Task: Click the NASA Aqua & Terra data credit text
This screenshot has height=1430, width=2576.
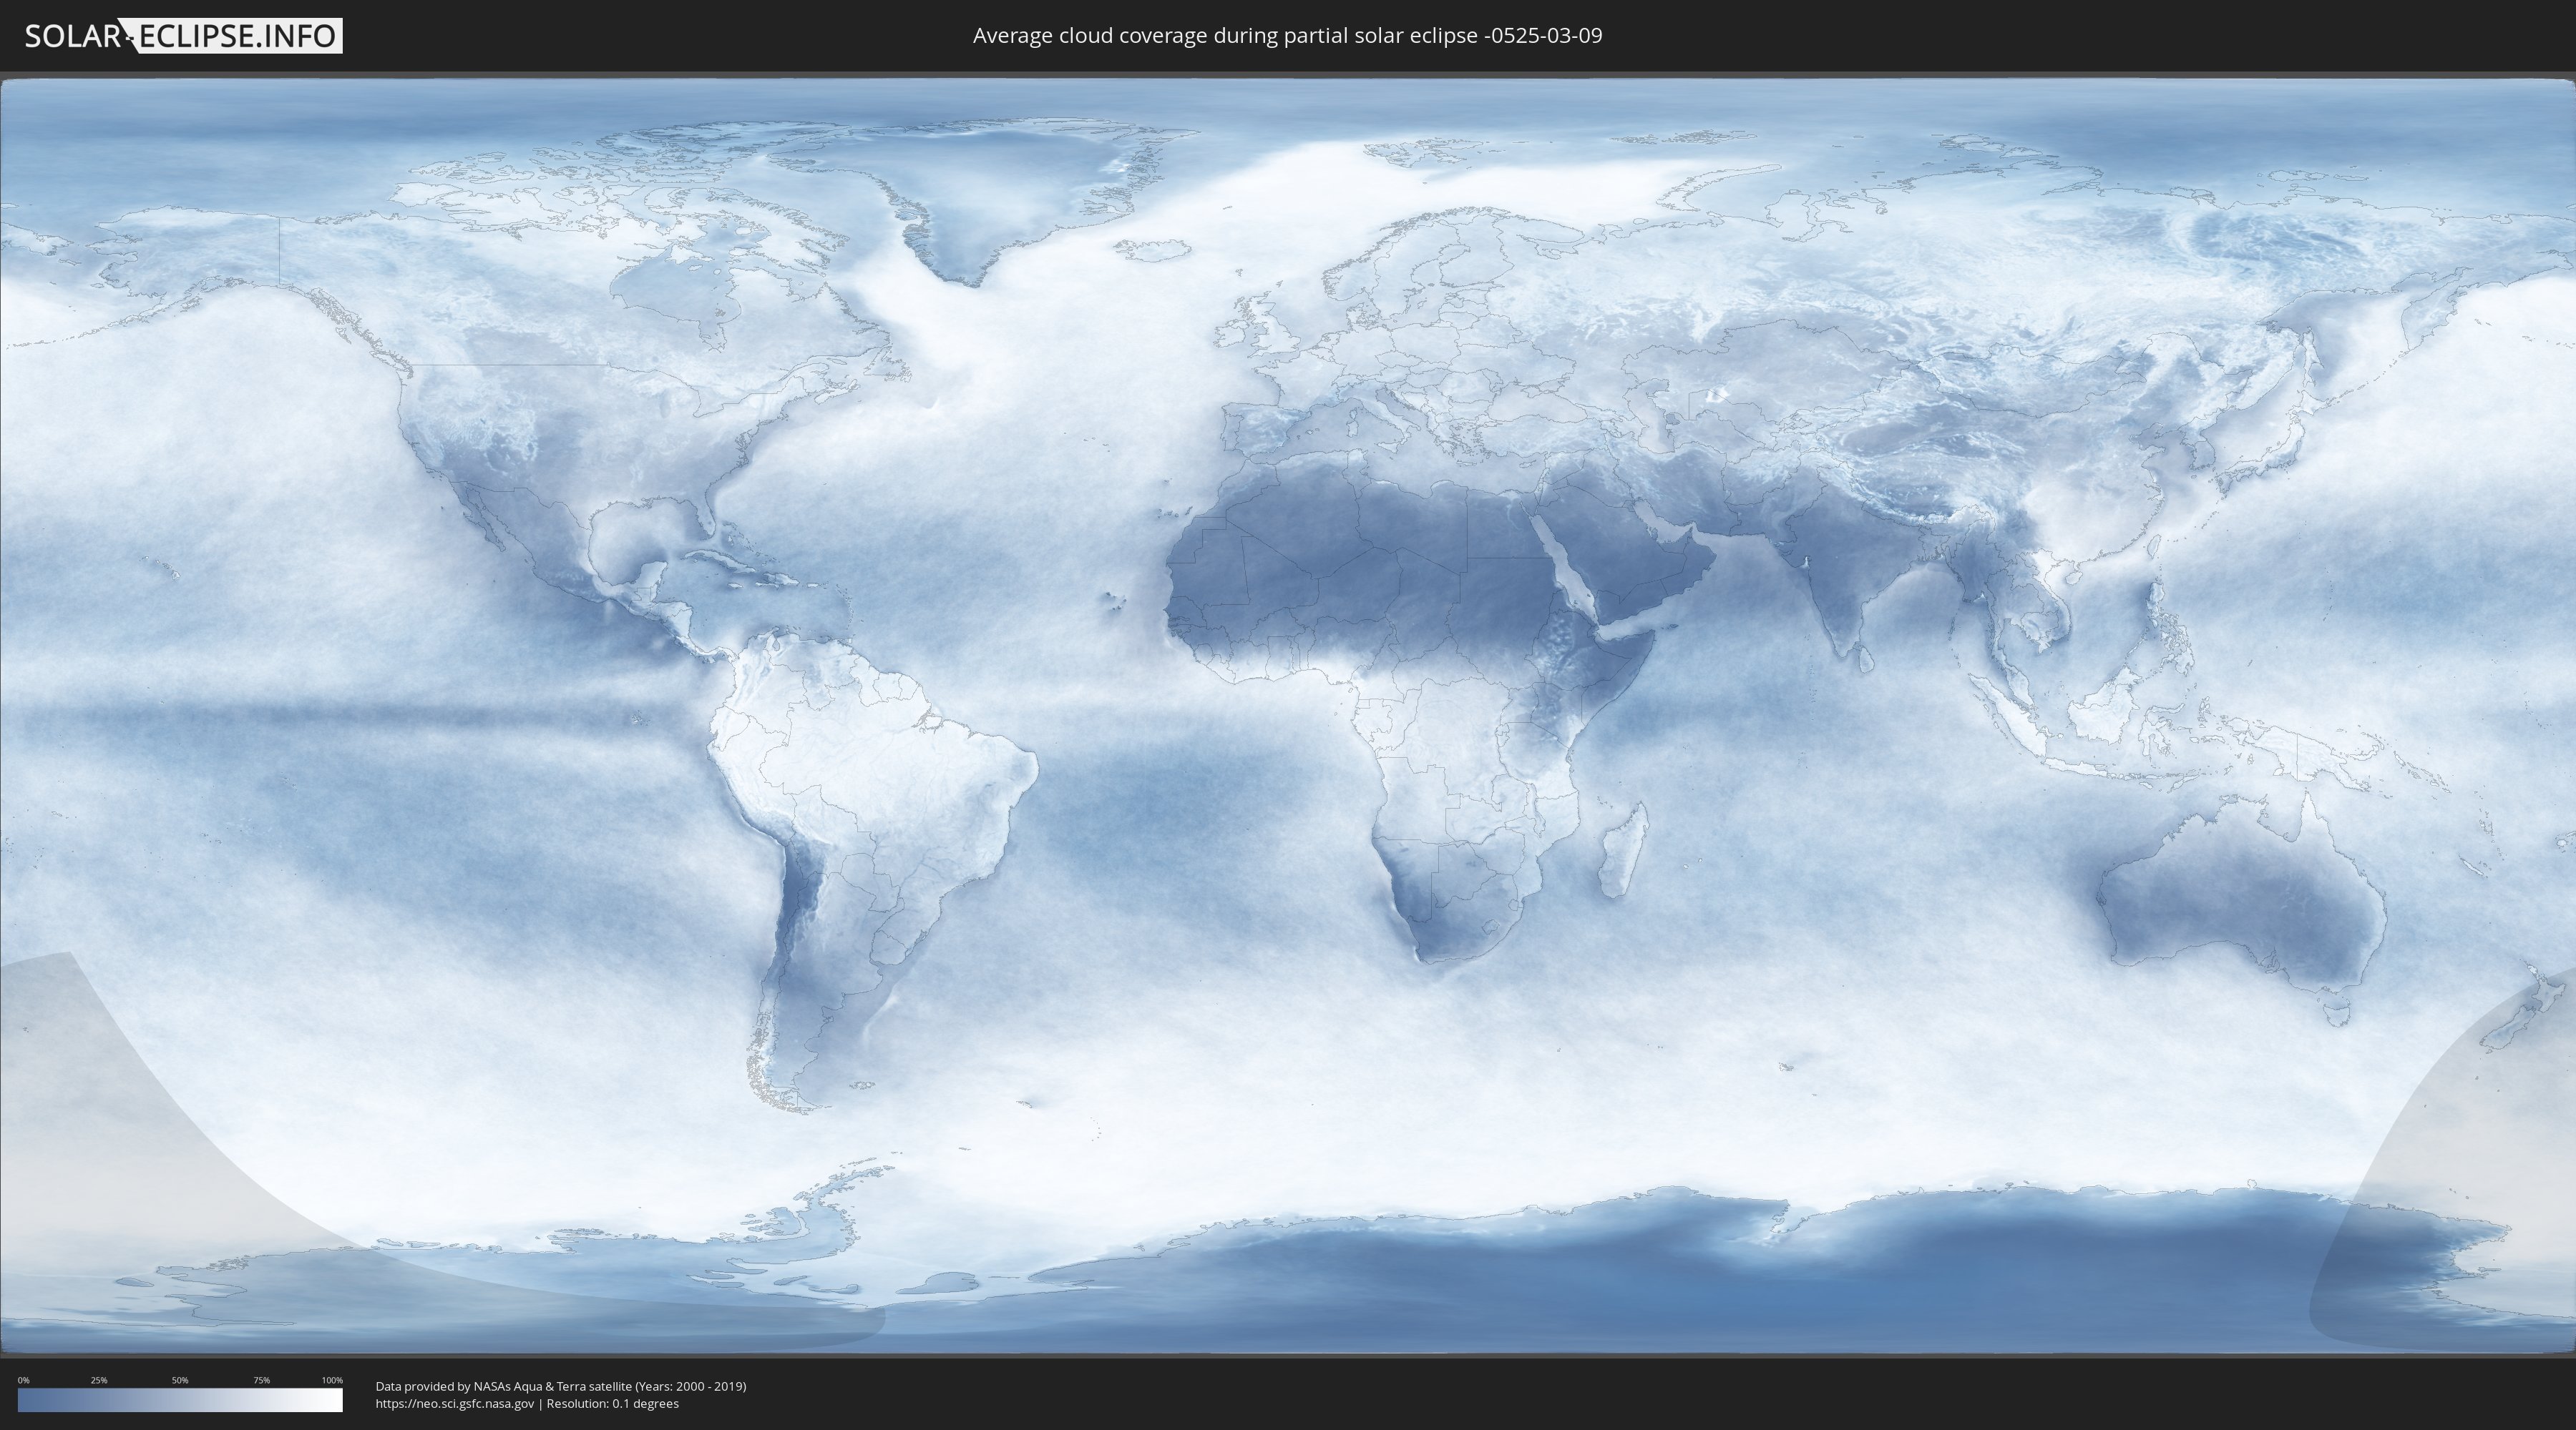Action: tap(561, 1386)
